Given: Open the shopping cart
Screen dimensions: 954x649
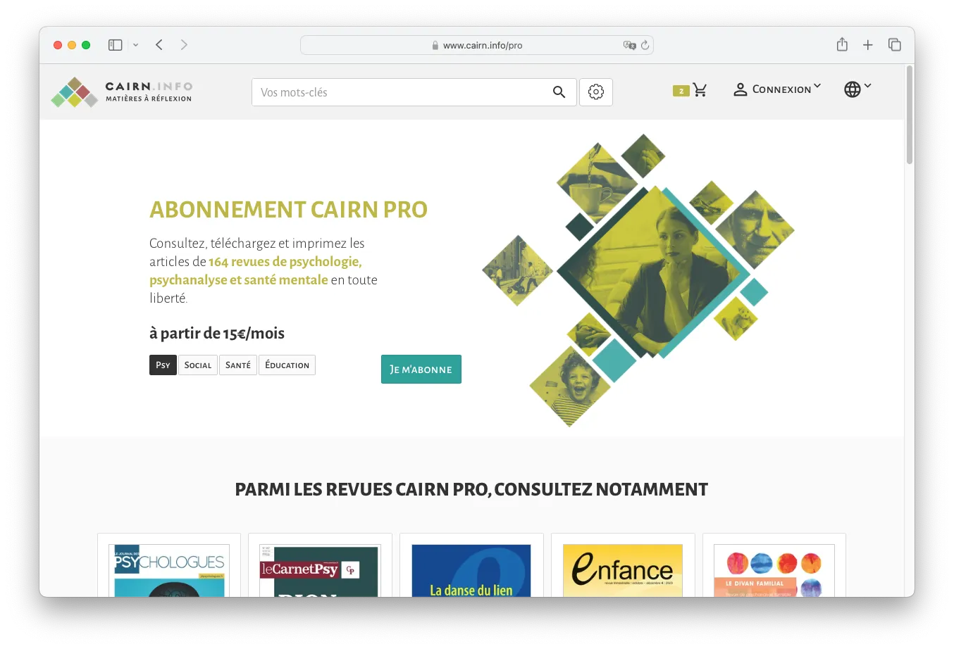Looking at the screenshot, I should 699,90.
